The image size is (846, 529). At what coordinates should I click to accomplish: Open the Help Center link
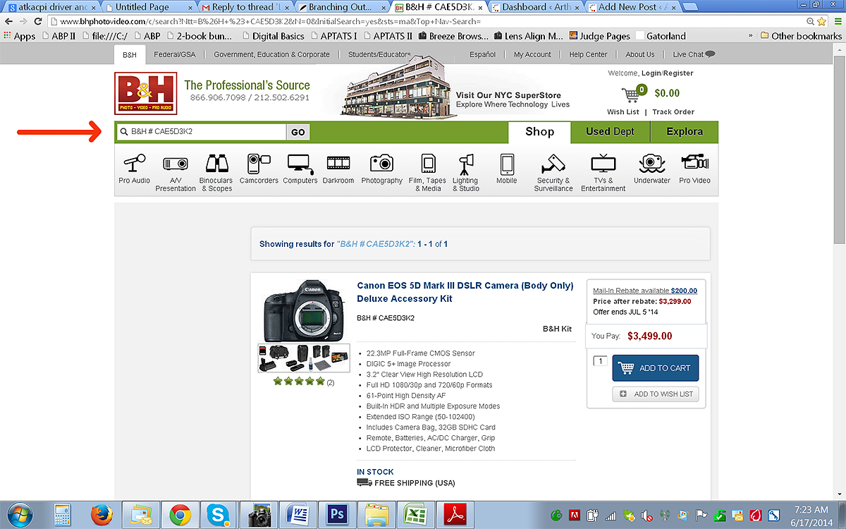[588, 54]
